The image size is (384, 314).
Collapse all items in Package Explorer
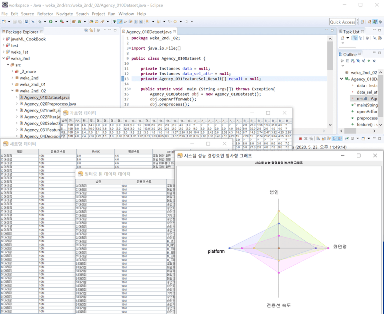86,30
